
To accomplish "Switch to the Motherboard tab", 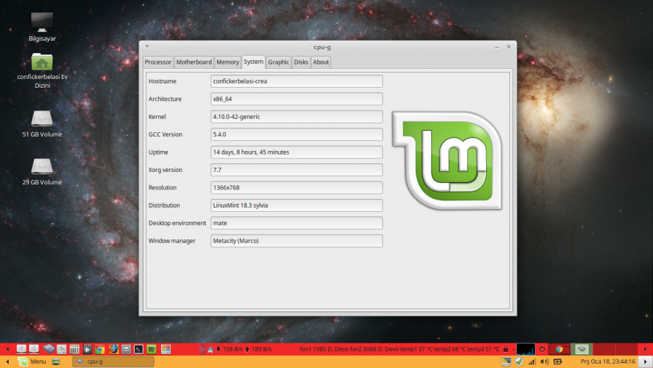I will coord(194,62).
